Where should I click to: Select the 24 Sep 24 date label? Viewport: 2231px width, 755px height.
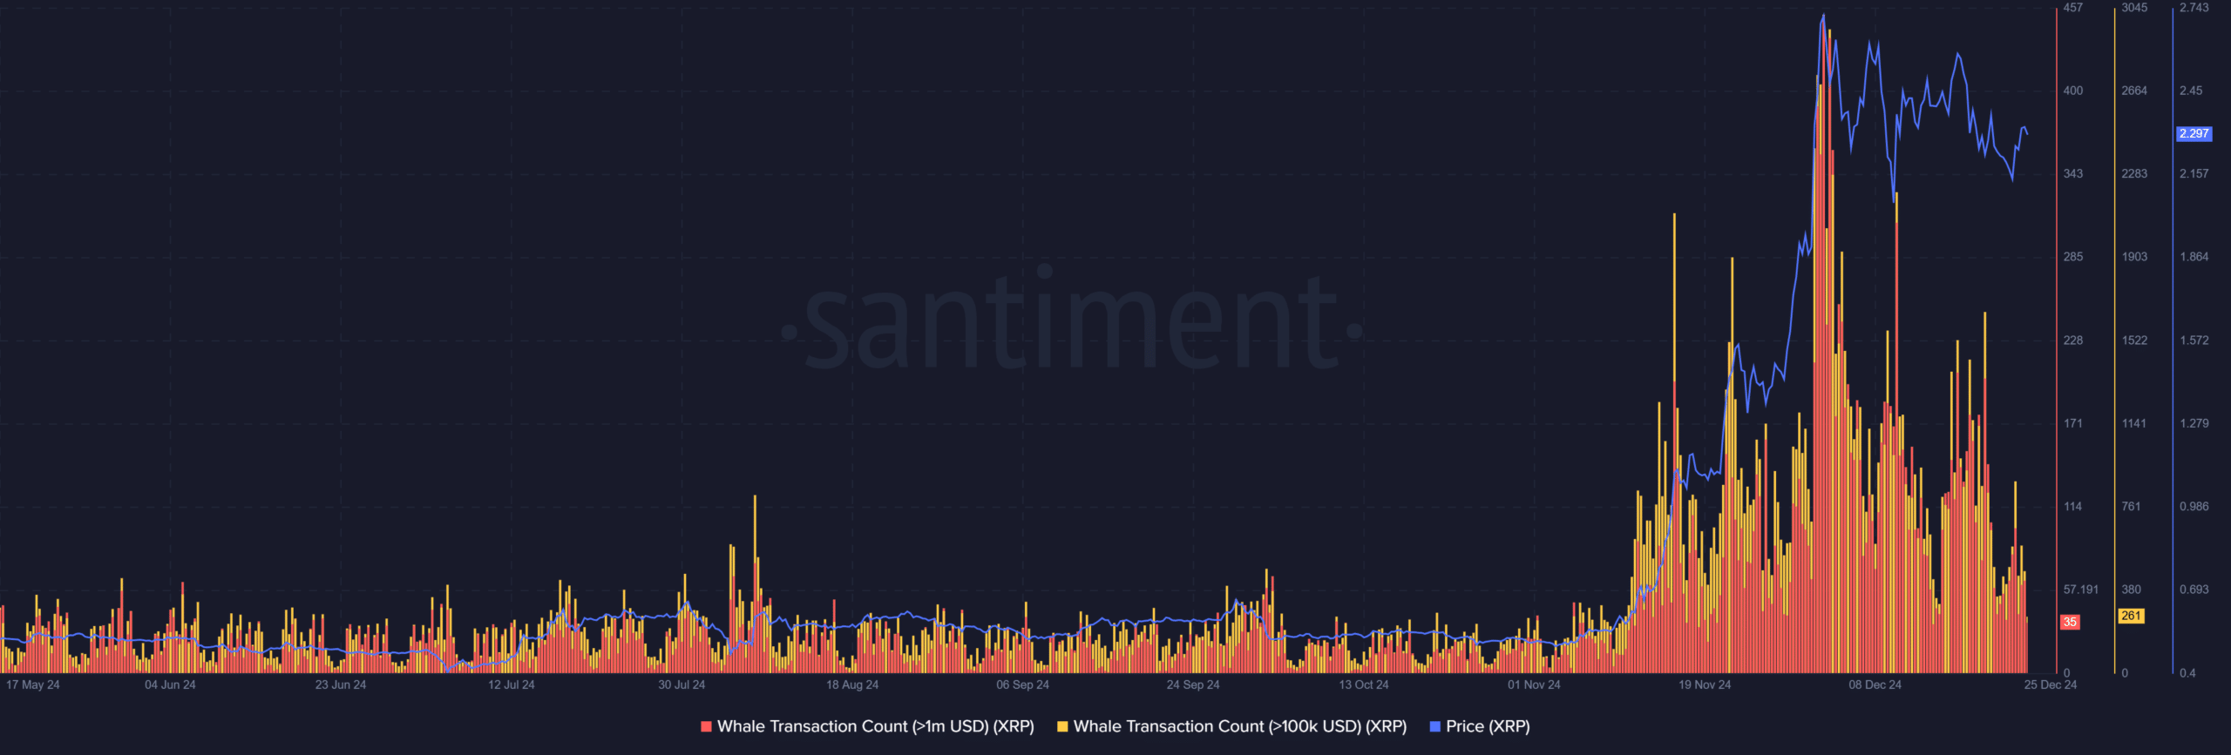tap(1193, 684)
